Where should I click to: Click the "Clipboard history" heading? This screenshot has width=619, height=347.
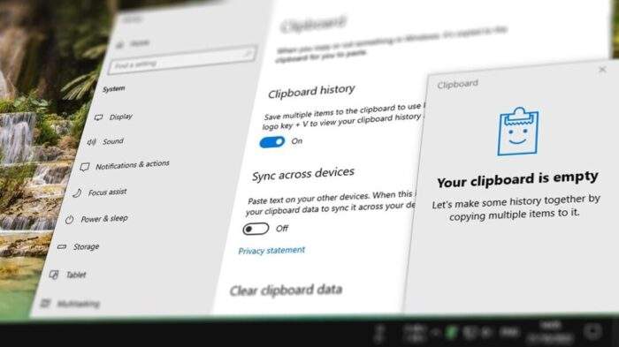(x=311, y=91)
